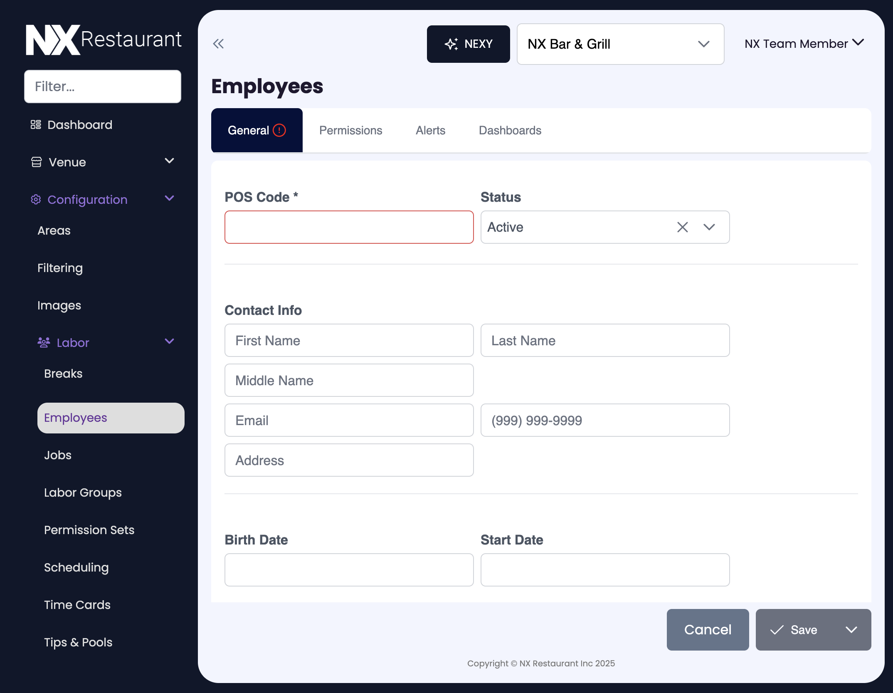Screen dimensions: 893x693
Task: Click inside the POS Code field
Action: [x=348, y=227]
